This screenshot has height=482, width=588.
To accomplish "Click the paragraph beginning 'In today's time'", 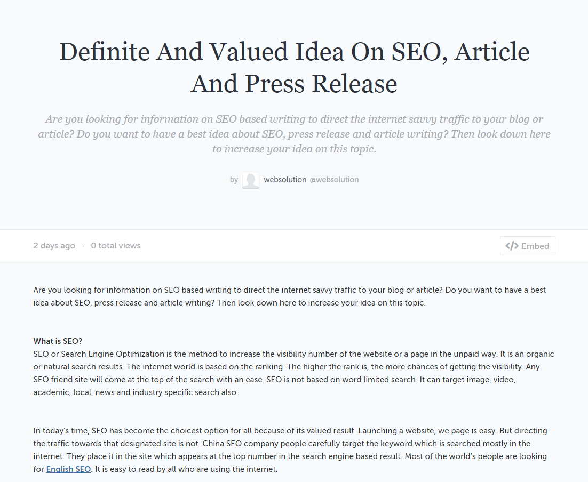I will coord(290,450).
